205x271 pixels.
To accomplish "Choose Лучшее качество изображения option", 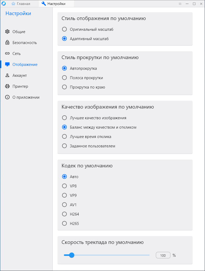I will pyautogui.click(x=64, y=118).
